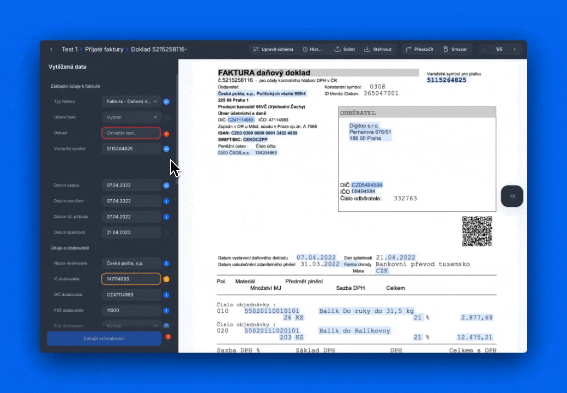The image size is (567, 393).
Task: Click the Doklad 'Označte text...' field
Action: coord(131,133)
